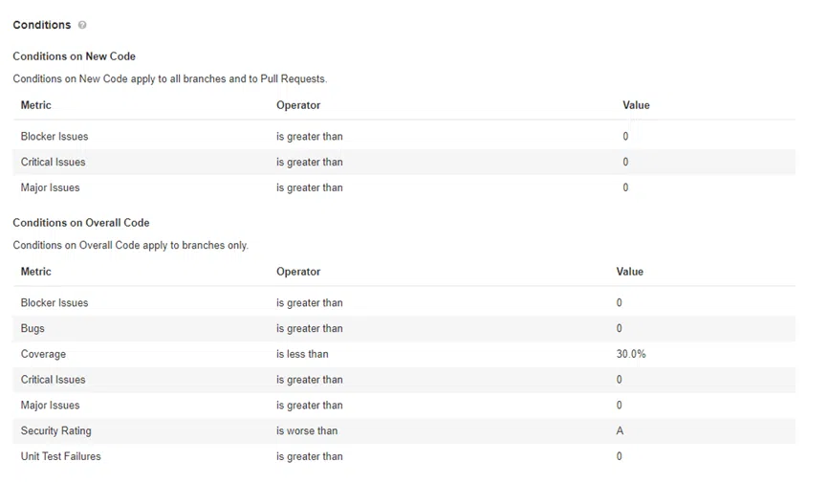Viewport: 828px width, 484px height.
Task: Click Critical Issues metric under Overall Code
Action: coord(54,381)
